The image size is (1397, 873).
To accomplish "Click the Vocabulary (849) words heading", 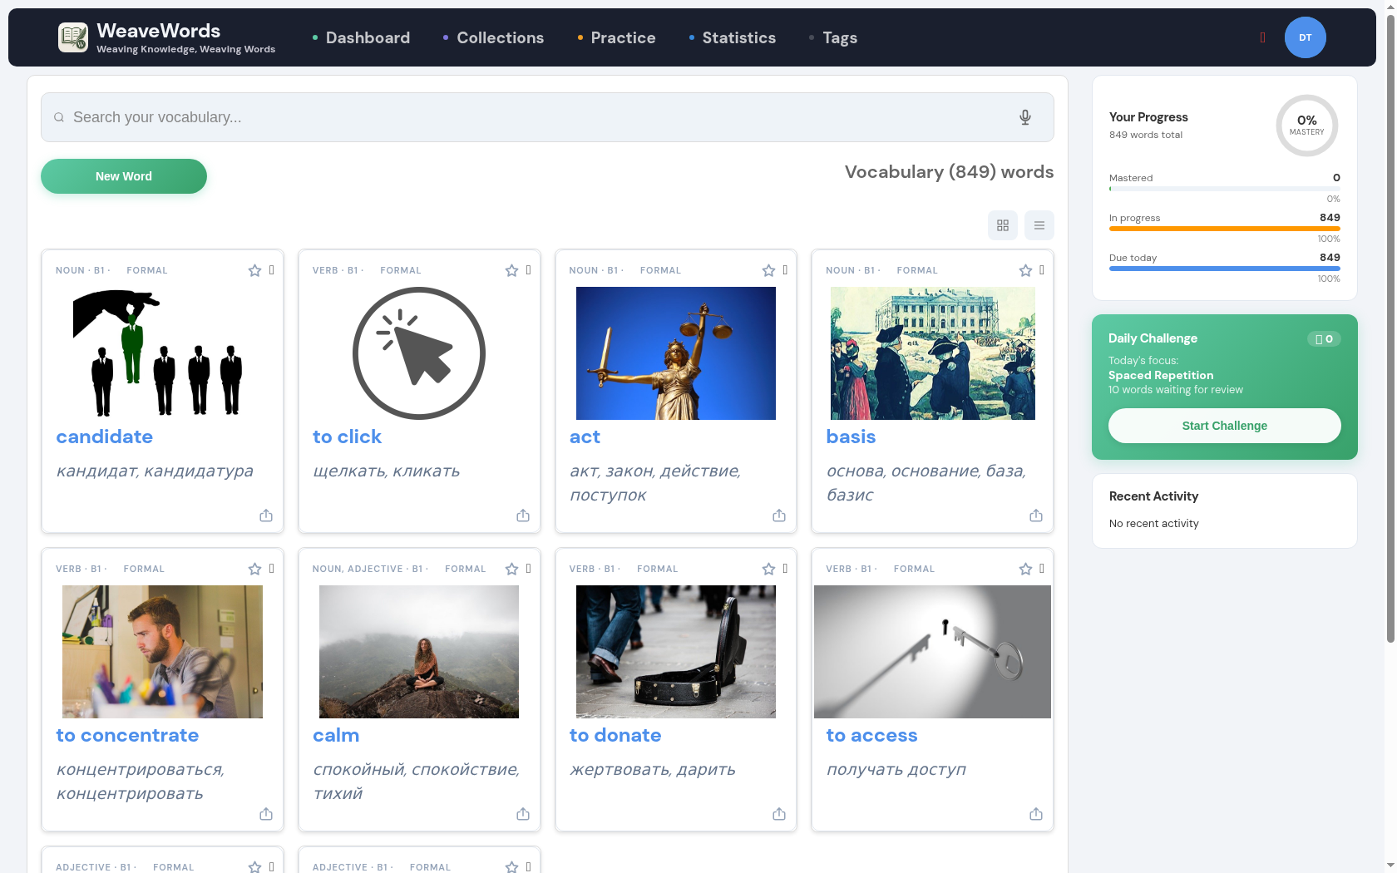I will pyautogui.click(x=949, y=171).
